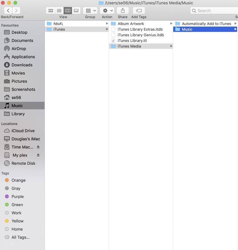Open Applications in the sidebar

tap(22, 57)
